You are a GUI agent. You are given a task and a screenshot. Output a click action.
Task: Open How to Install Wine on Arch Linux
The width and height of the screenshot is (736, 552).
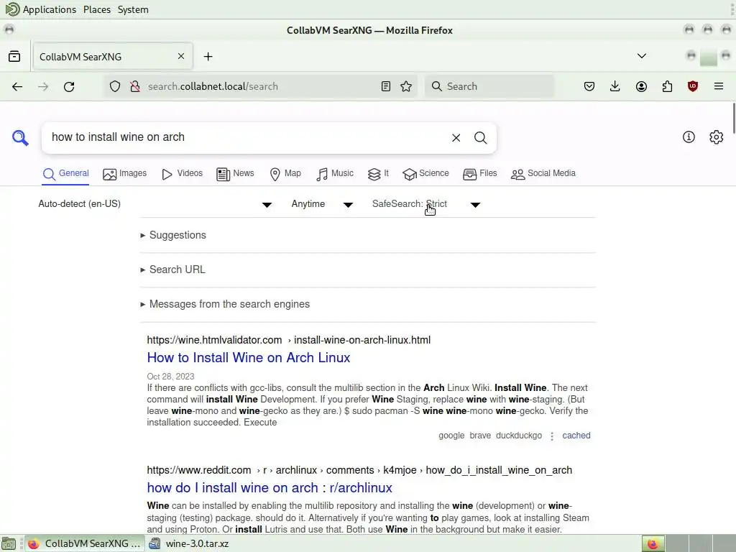(x=248, y=358)
